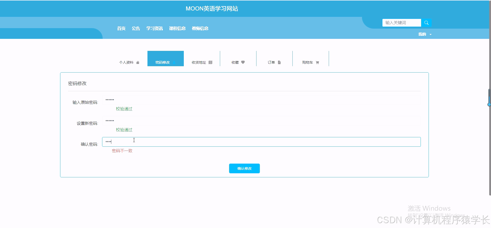Open the 学习资讯 navigation item

click(x=155, y=28)
